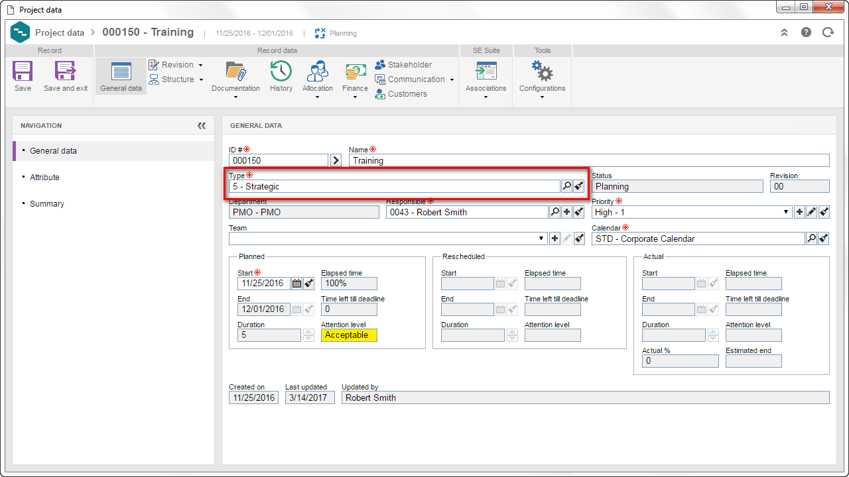The width and height of the screenshot is (849, 477).
Task: Select Summary in navigation panel
Action: [47, 204]
